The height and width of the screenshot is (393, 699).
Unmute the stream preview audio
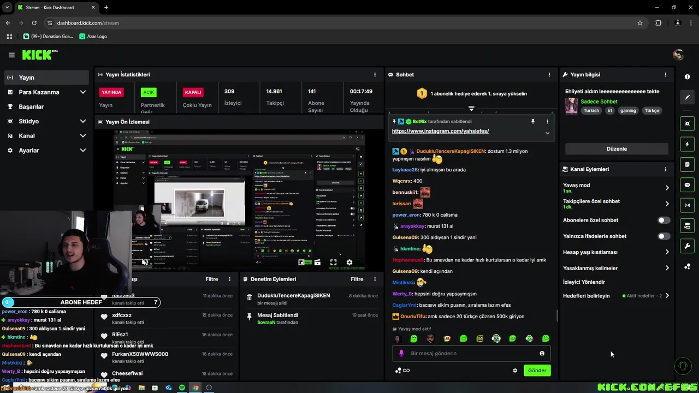click(x=145, y=263)
